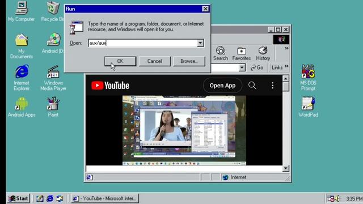
Task: Click the browser scrollbar up arrow
Action: pyautogui.click(x=286, y=79)
